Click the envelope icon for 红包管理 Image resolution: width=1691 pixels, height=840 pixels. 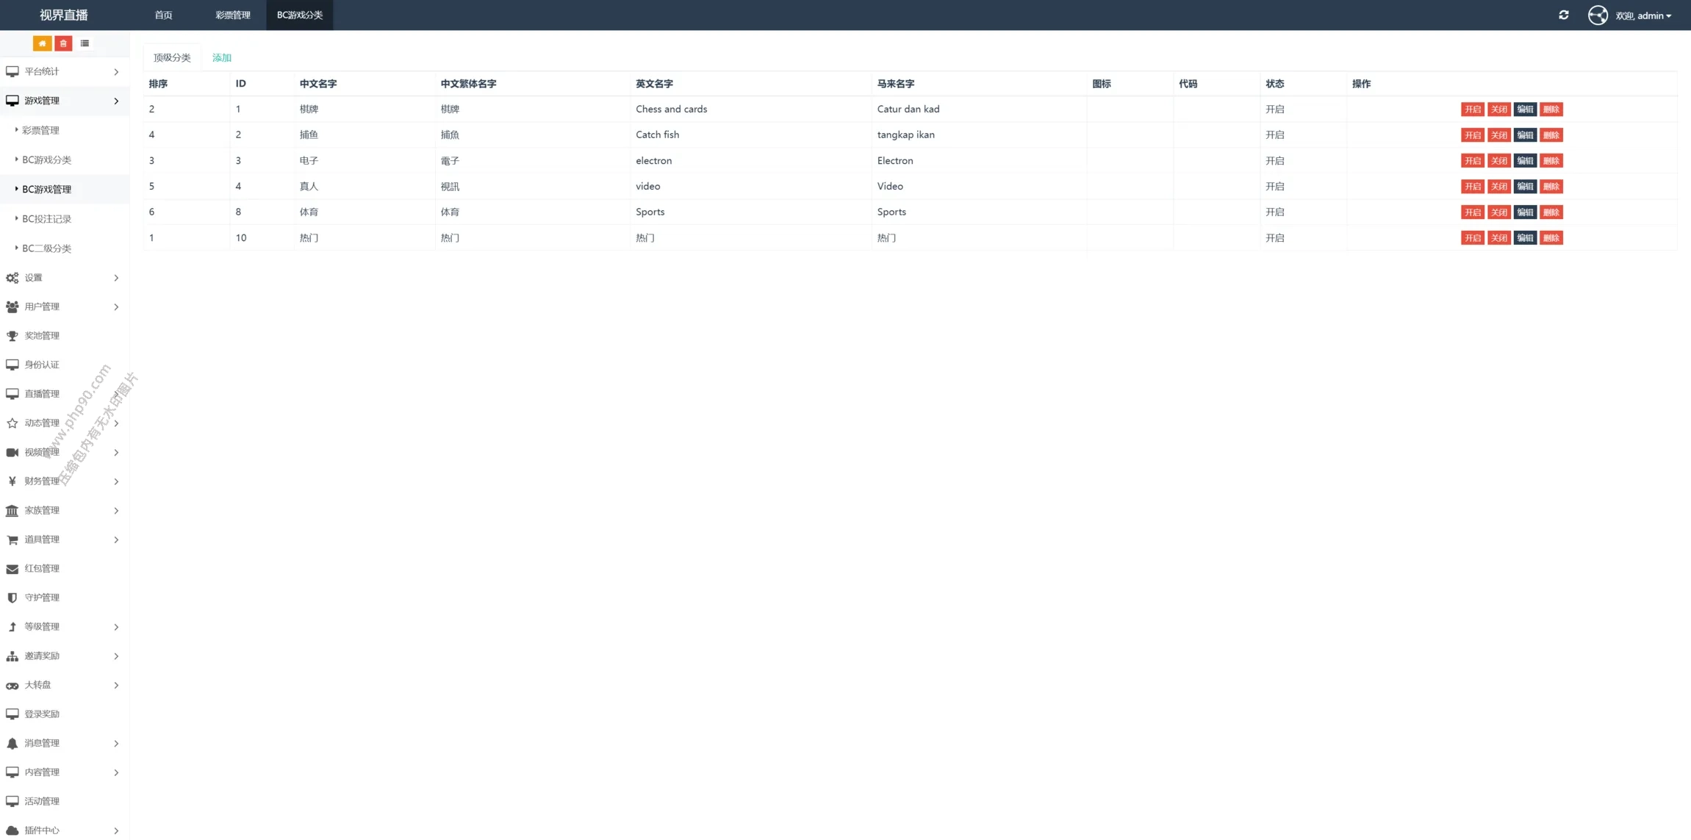[x=12, y=569]
